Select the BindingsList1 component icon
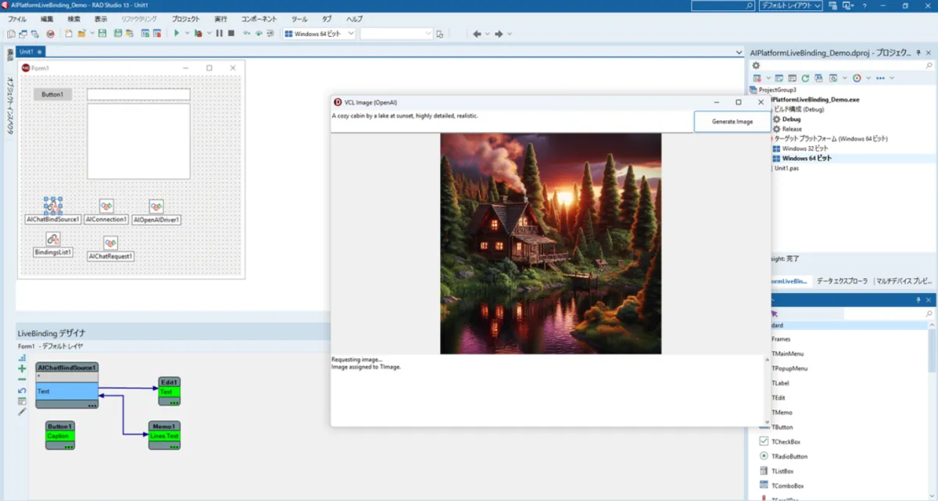The image size is (938, 501). click(53, 239)
